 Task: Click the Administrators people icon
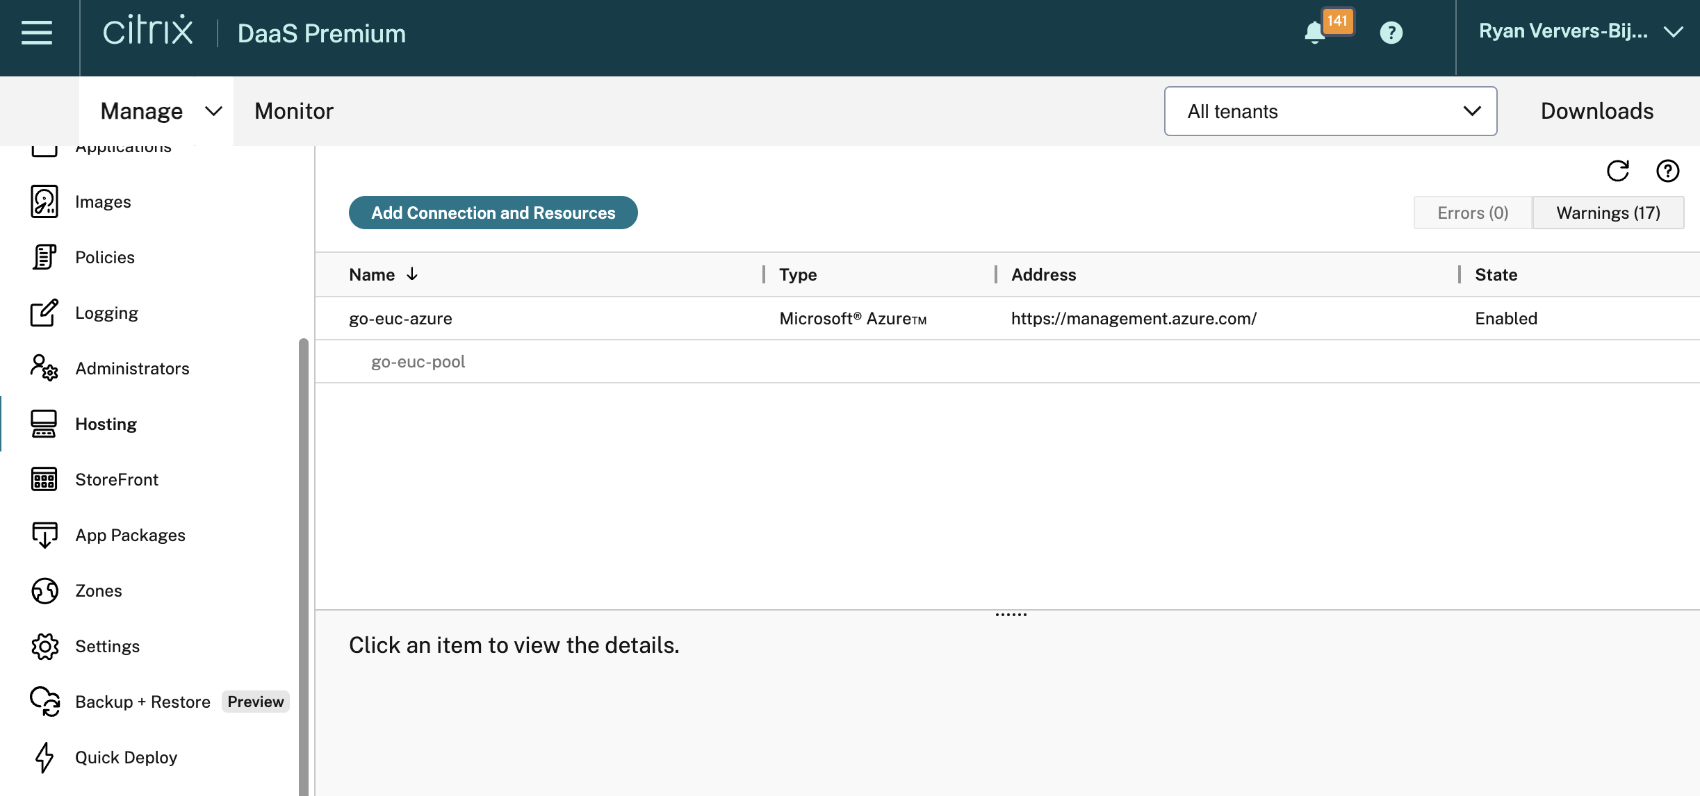coord(44,368)
